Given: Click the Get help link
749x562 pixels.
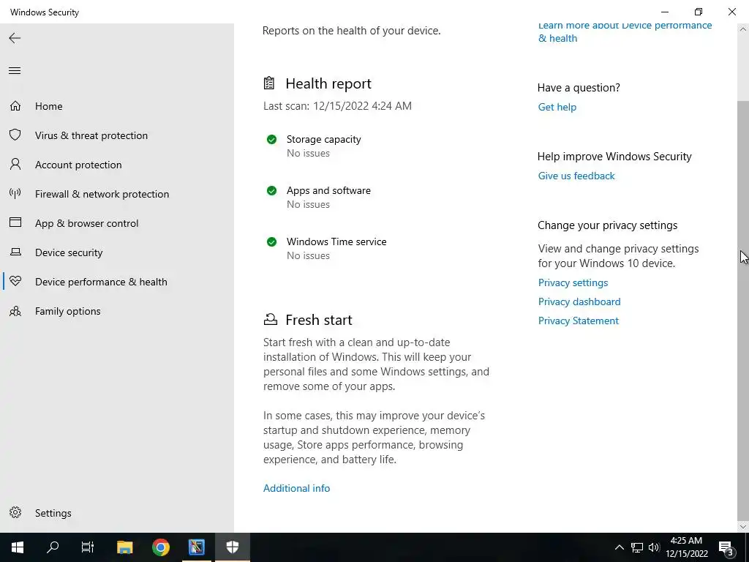Looking at the screenshot, I should point(557,107).
